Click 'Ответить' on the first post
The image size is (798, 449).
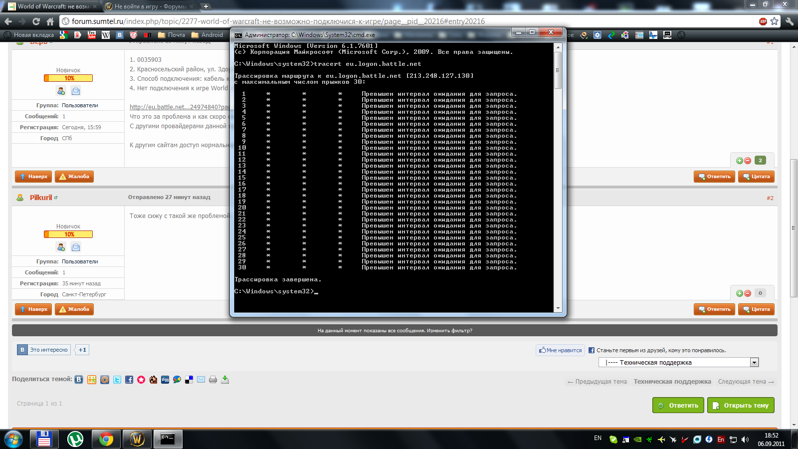click(x=714, y=177)
